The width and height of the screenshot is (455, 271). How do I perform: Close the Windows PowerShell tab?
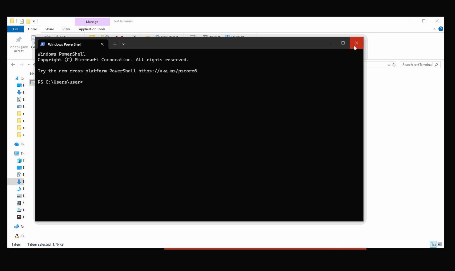pyautogui.click(x=102, y=44)
